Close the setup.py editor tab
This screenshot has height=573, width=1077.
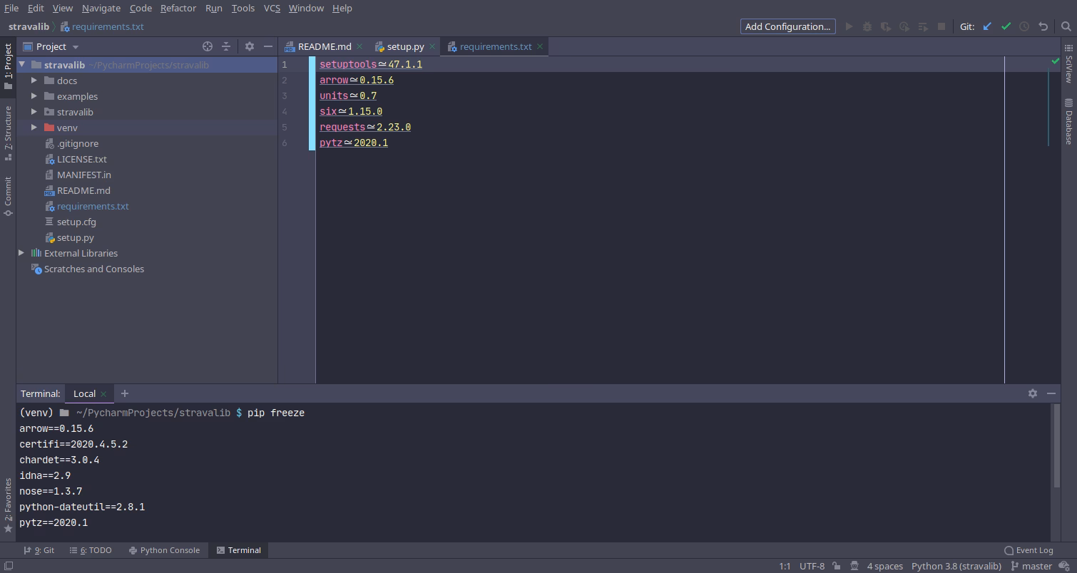(x=432, y=45)
